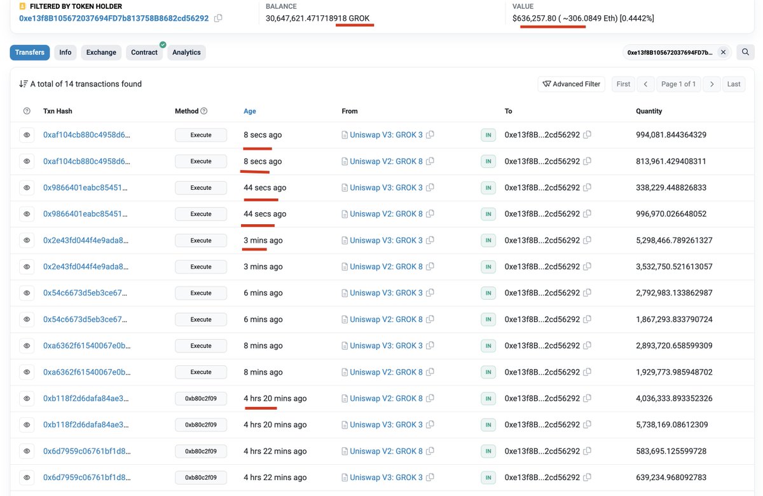The width and height of the screenshot is (763, 496).
Task: Copy Uniswap V2: GROK 8 address, 44 secs row
Action: pos(430,214)
